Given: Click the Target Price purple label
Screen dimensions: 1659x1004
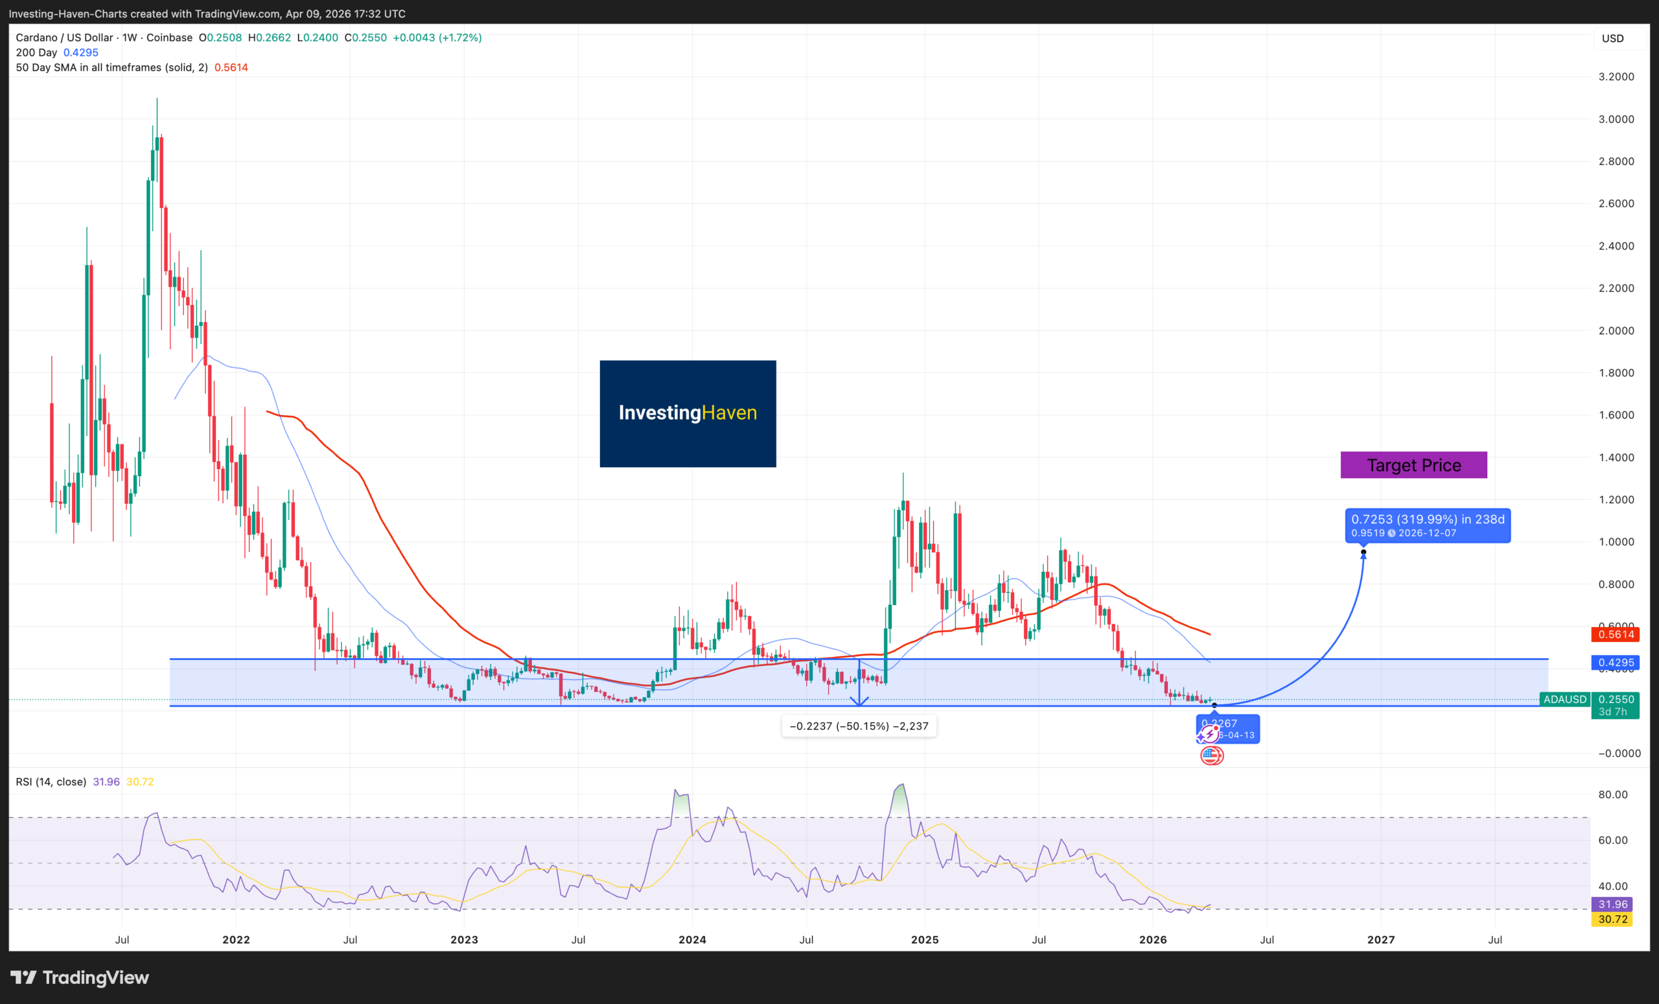Looking at the screenshot, I should point(1413,464).
